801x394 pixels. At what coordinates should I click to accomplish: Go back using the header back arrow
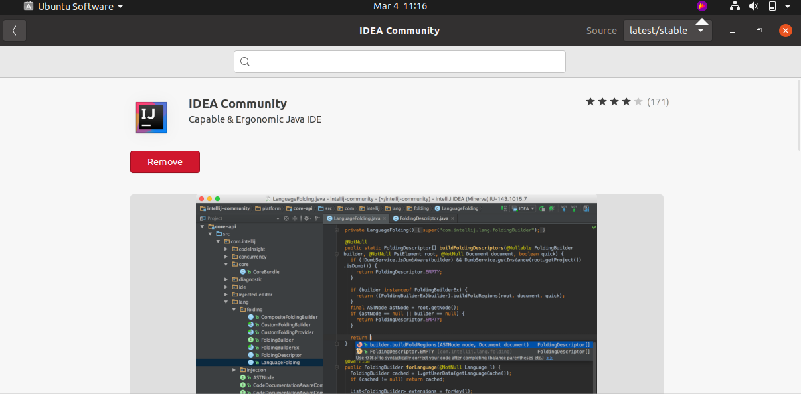pos(15,31)
